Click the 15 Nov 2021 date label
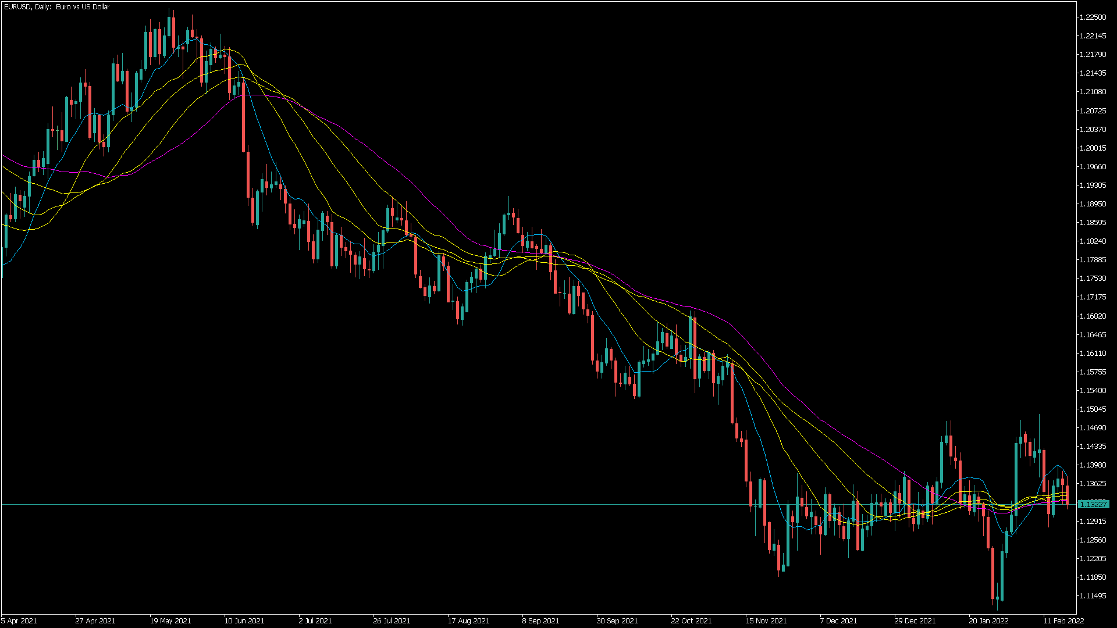 tap(766, 621)
